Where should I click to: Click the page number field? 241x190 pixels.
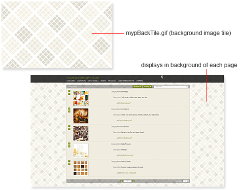(x=128, y=181)
